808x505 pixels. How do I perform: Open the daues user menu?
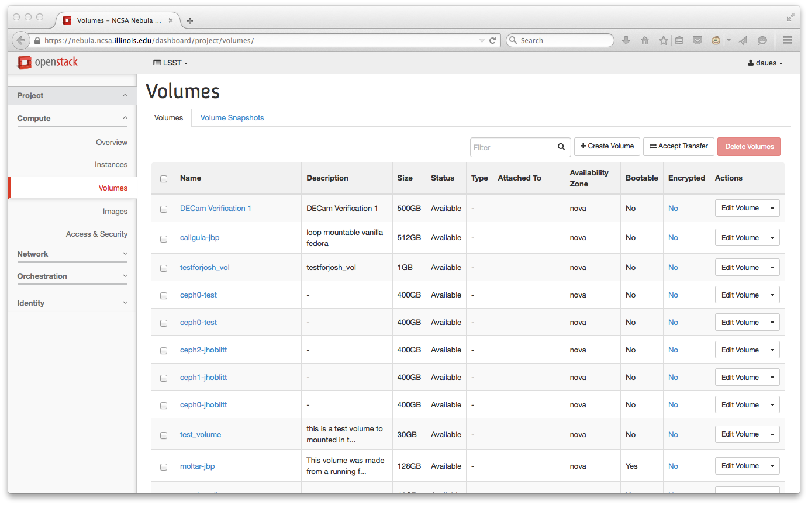point(765,63)
